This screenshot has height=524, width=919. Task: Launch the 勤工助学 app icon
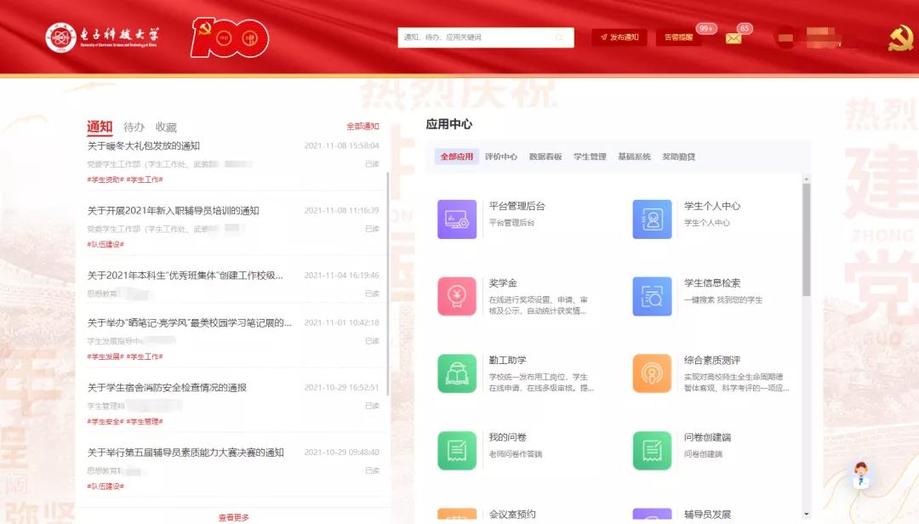[x=457, y=373]
